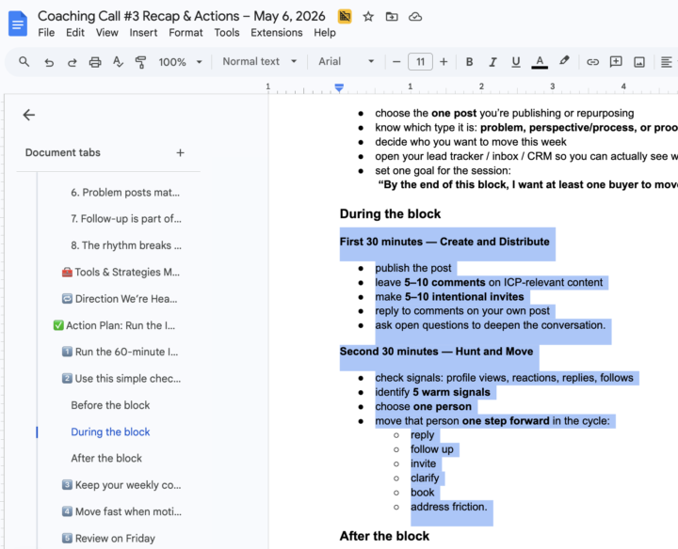Image resolution: width=678 pixels, height=549 pixels.
Task: Open the Arial font dropdown
Action: pyautogui.click(x=347, y=62)
